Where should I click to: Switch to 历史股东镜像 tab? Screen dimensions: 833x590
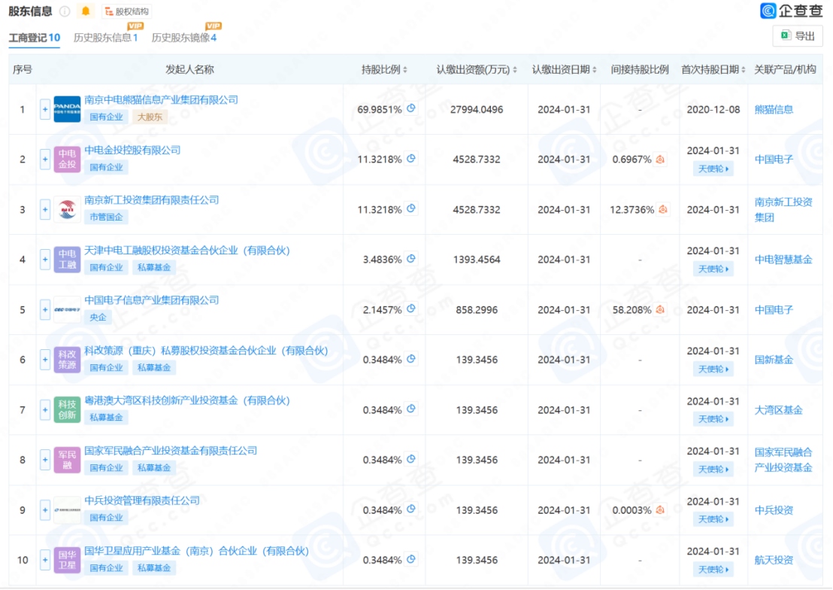183,37
